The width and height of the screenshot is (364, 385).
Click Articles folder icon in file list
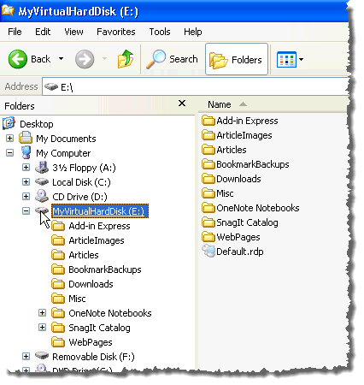tap(208, 150)
